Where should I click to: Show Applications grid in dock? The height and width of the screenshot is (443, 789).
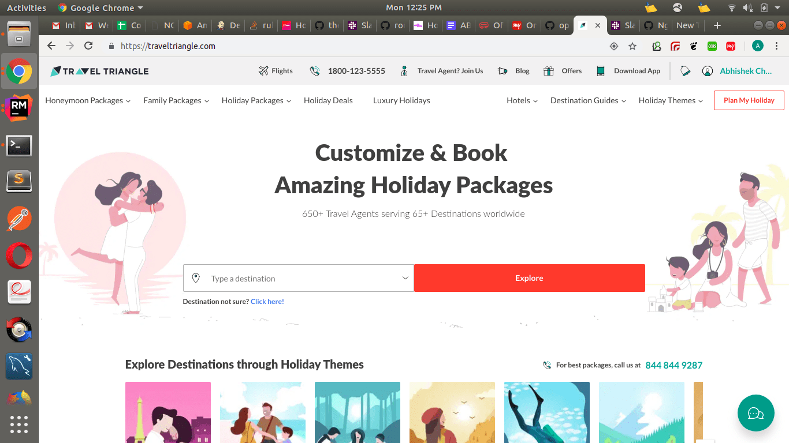(x=19, y=424)
